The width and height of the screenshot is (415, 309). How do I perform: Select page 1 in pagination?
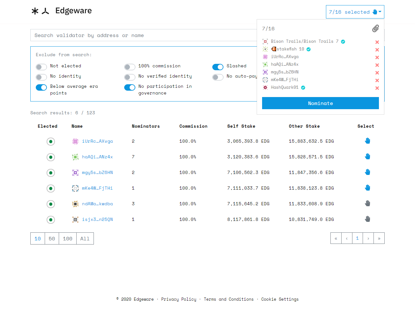click(x=358, y=238)
